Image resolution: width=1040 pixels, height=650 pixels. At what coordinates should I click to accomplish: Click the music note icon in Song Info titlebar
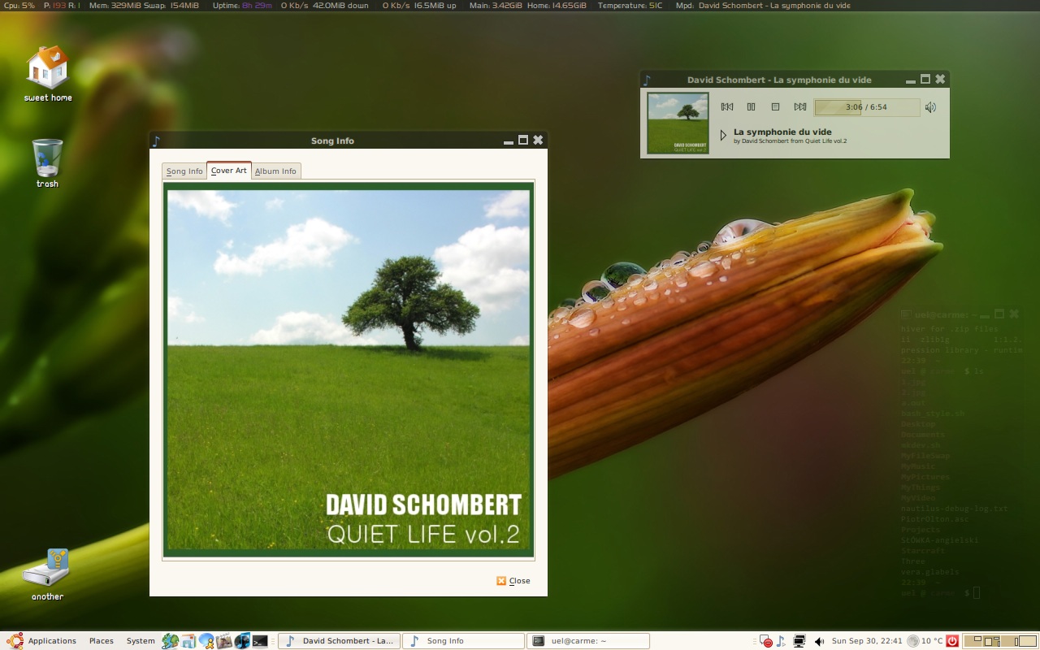(157, 141)
